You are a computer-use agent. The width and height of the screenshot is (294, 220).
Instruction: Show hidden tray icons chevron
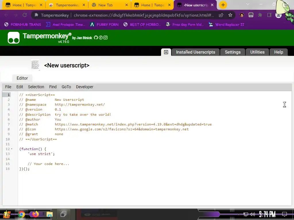pyautogui.click(x=239, y=214)
